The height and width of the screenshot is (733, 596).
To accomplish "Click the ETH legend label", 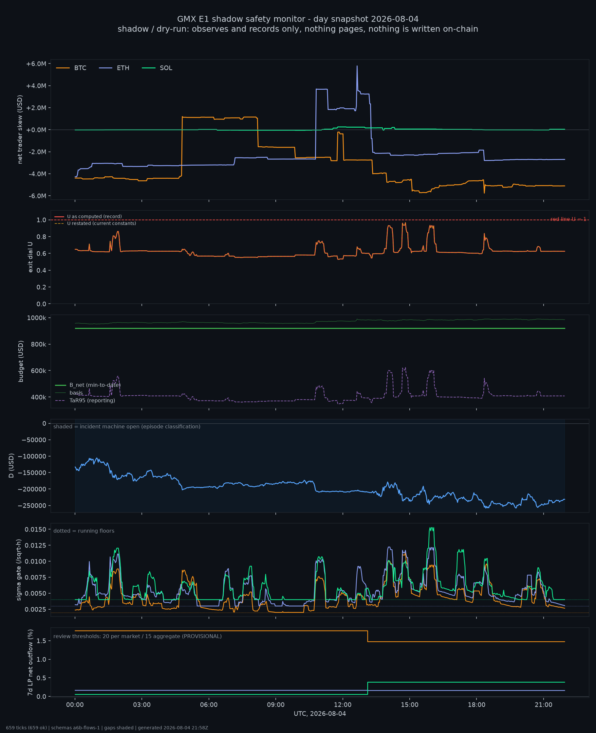I will pos(123,68).
